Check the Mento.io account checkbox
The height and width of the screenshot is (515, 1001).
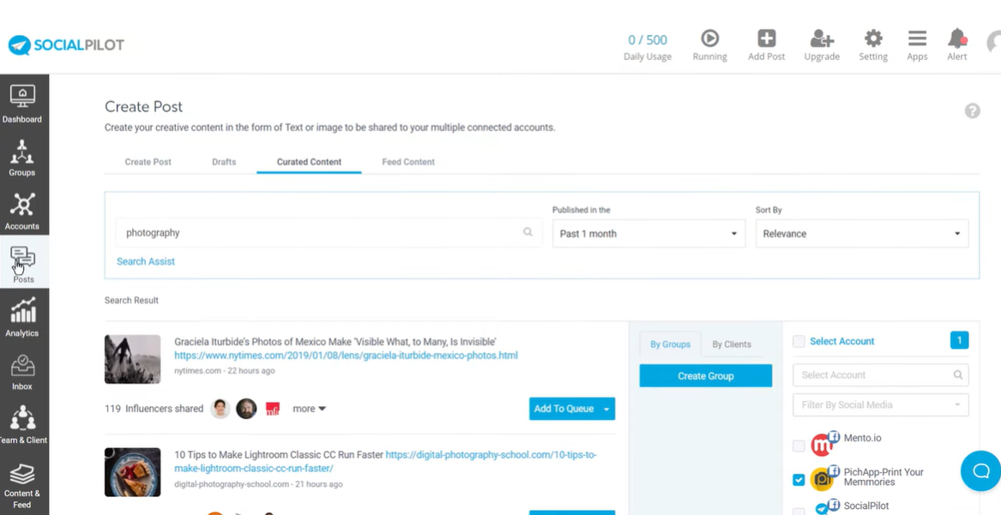pos(799,446)
